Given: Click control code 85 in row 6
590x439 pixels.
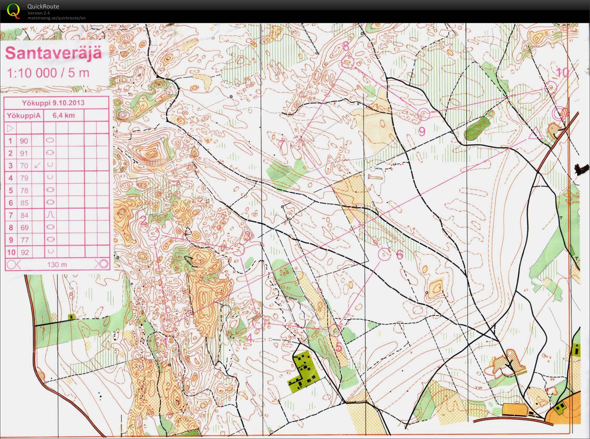Looking at the screenshot, I should point(24,203).
